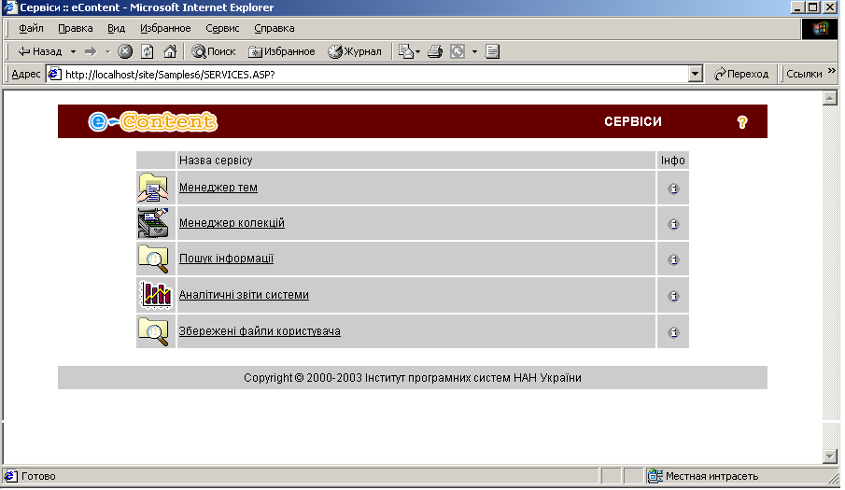Open the Файл menu
The image size is (845, 490).
point(31,29)
